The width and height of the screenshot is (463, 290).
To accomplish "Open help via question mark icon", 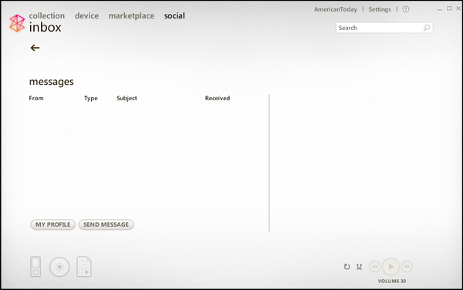I will [406, 9].
